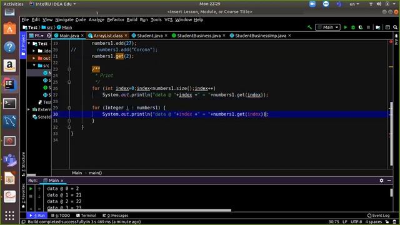
Task: Expand External Libraries node
Action: (x=29, y=109)
